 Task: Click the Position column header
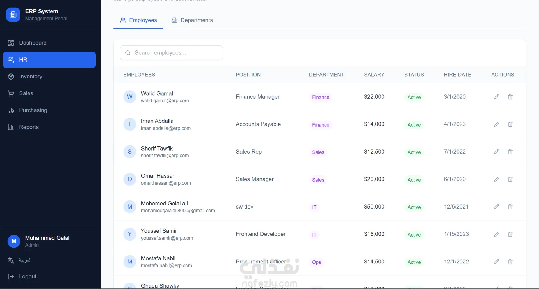(x=248, y=75)
